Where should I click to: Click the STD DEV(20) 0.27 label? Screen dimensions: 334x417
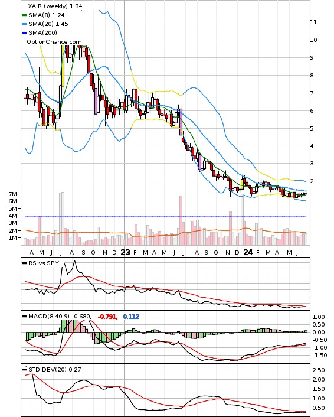(x=54, y=369)
